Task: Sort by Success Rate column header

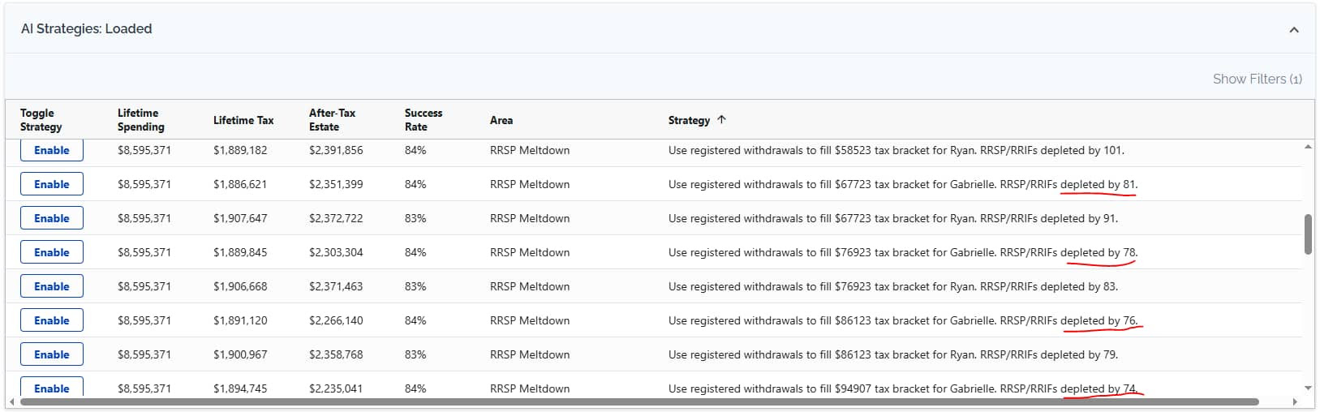Action: tap(423, 120)
